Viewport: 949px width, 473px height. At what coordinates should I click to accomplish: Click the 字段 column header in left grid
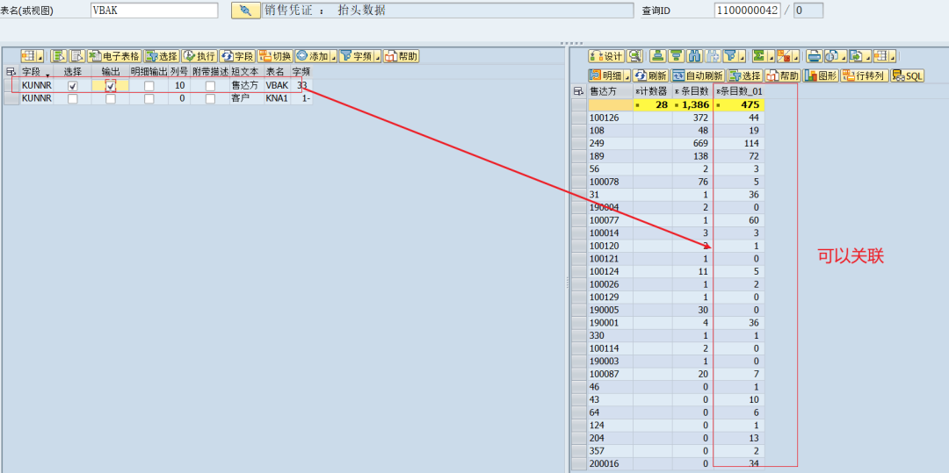point(36,71)
